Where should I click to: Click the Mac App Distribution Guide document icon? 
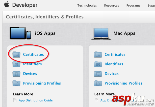tap(96, 100)
